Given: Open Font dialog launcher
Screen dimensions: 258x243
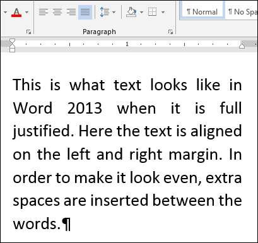Looking at the screenshot, I should [x=28, y=32].
